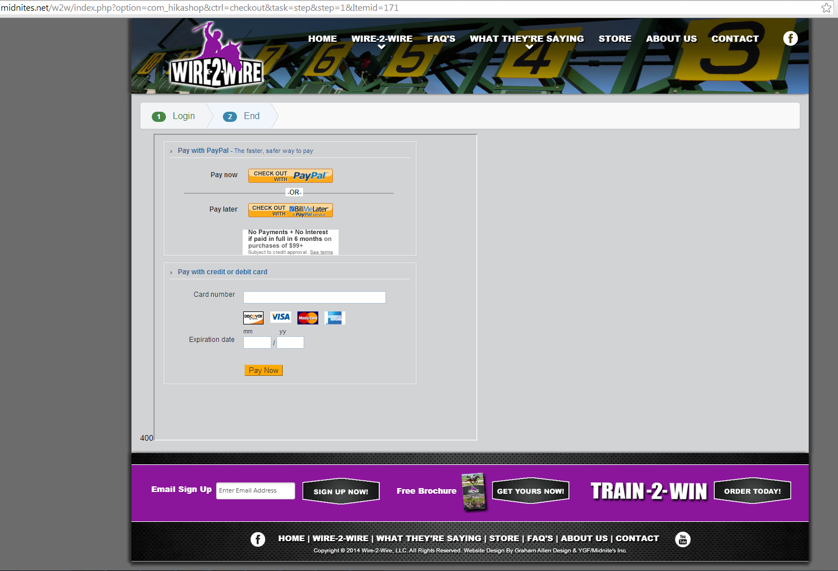Click Pay with credit or debit card heading

click(x=222, y=272)
